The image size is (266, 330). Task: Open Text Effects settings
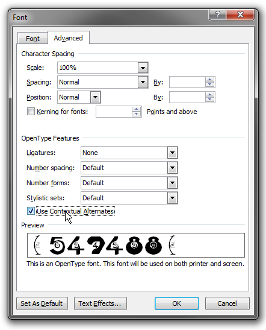coord(100,303)
